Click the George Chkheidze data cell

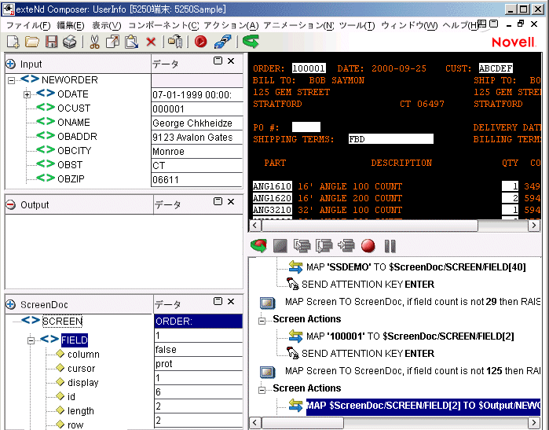pyautogui.click(x=197, y=123)
